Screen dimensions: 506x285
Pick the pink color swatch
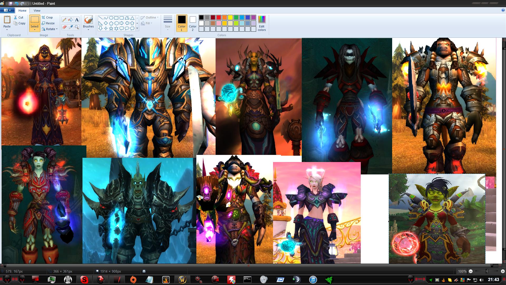(218, 23)
